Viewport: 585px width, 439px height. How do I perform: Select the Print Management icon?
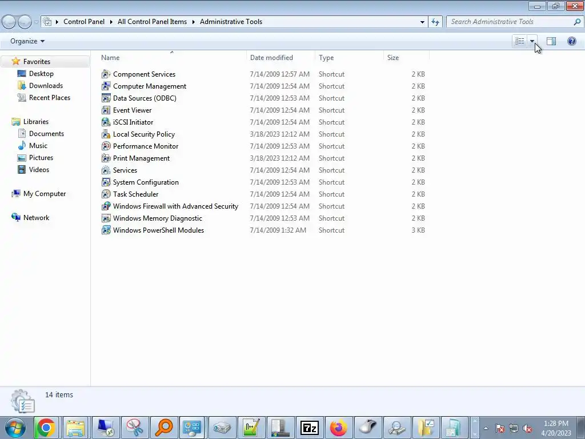[106, 158]
